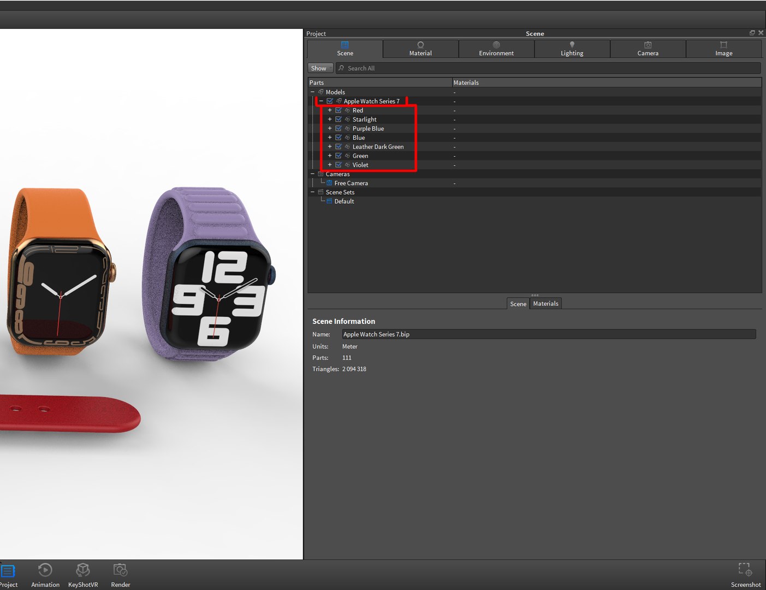Expand the Blue part group
Screen dimensions: 766x590
click(x=330, y=138)
